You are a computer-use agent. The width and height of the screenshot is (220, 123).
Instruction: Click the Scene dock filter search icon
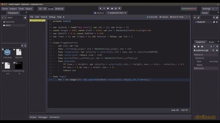click(x=214, y=17)
